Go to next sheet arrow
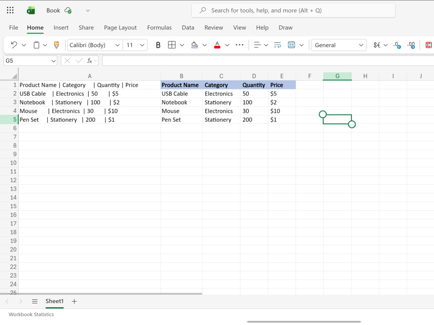The image size is (434, 325). (x=21, y=302)
